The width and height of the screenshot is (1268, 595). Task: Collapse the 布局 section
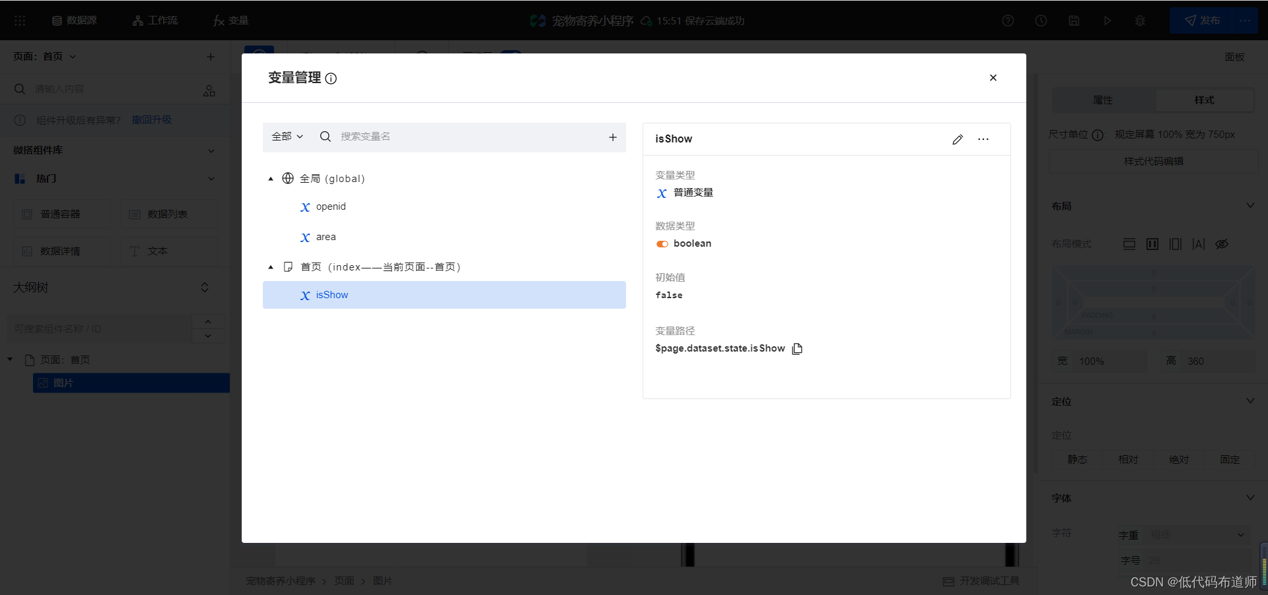pos(1250,206)
